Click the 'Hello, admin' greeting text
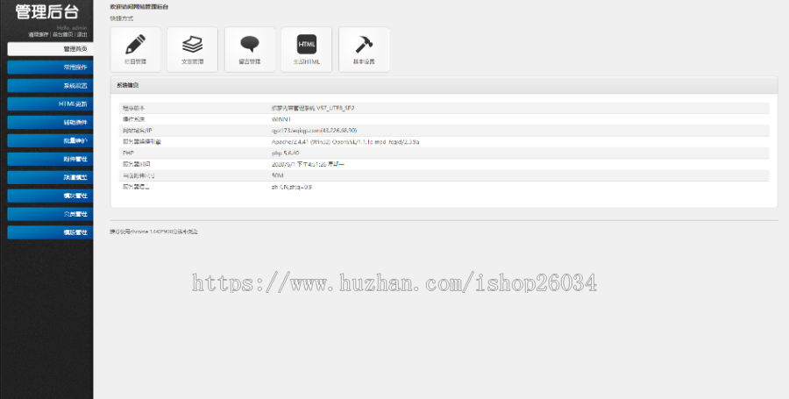This screenshot has width=789, height=399. [72, 28]
